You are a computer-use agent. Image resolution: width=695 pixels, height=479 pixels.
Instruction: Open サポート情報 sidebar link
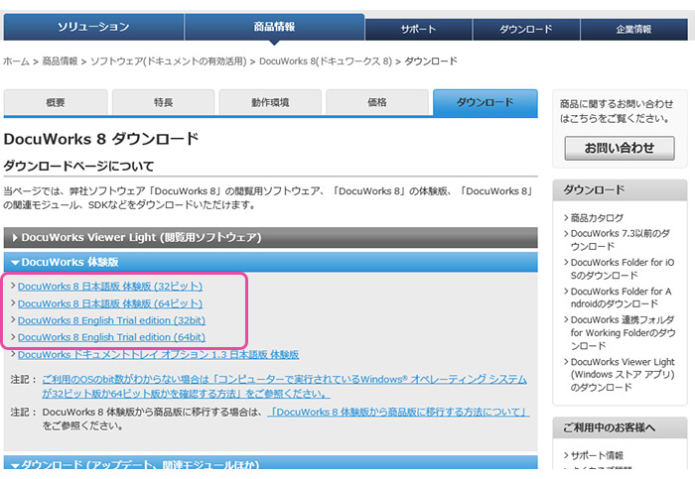click(x=597, y=455)
